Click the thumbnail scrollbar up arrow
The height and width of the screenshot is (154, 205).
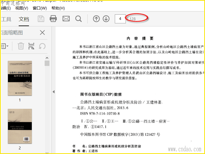coord(47,58)
